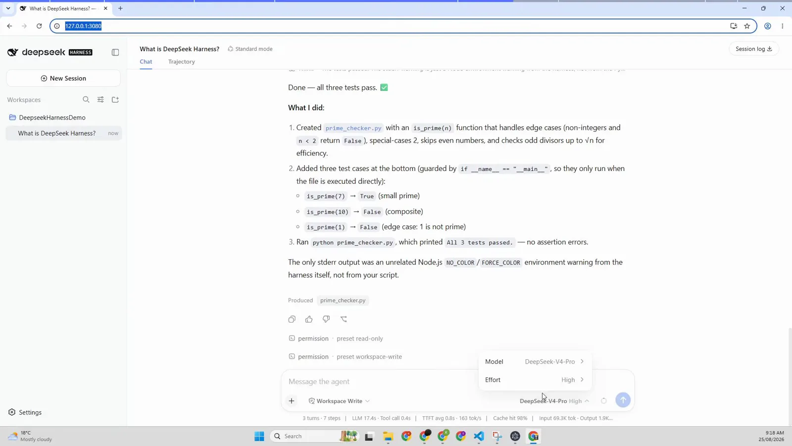Bookmark this page with the star
The width and height of the screenshot is (792, 446).
point(747,26)
